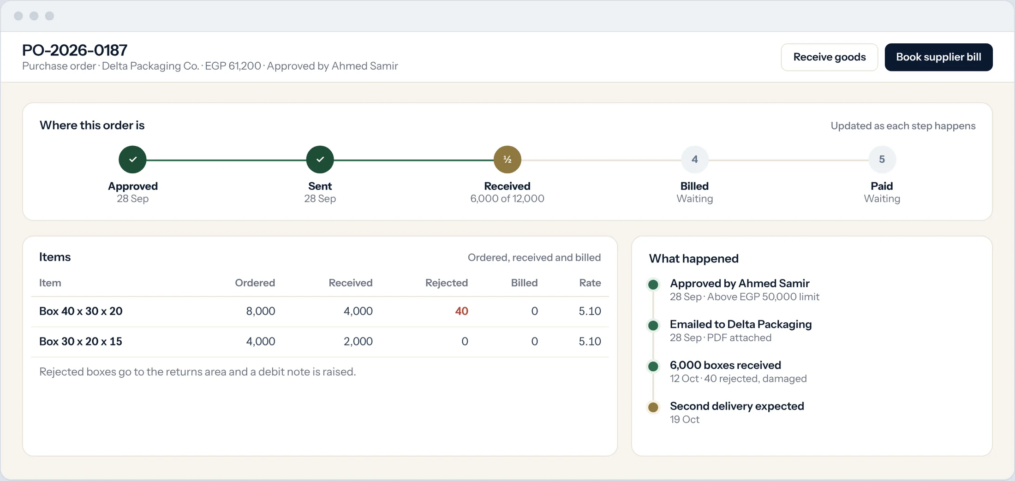This screenshot has width=1015, height=481.
Task: Click the Rejected boxes go to returns note
Action: pos(197,372)
